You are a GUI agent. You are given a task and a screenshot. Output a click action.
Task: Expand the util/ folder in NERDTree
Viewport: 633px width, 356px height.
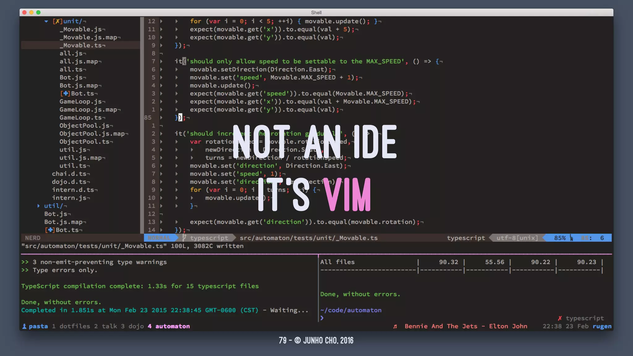pyautogui.click(x=38, y=206)
